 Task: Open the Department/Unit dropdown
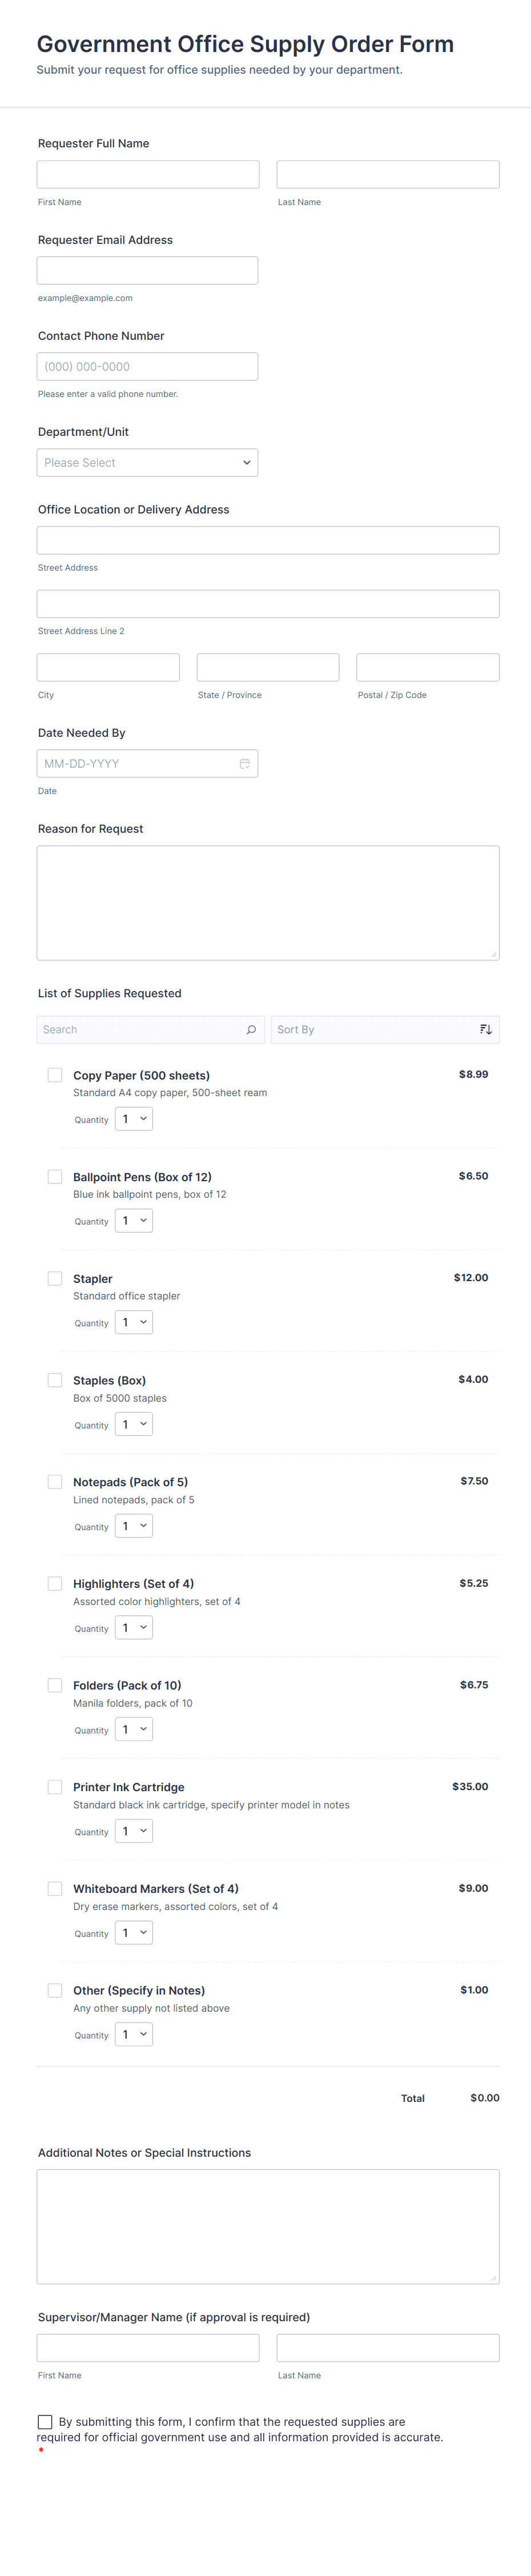coord(147,462)
